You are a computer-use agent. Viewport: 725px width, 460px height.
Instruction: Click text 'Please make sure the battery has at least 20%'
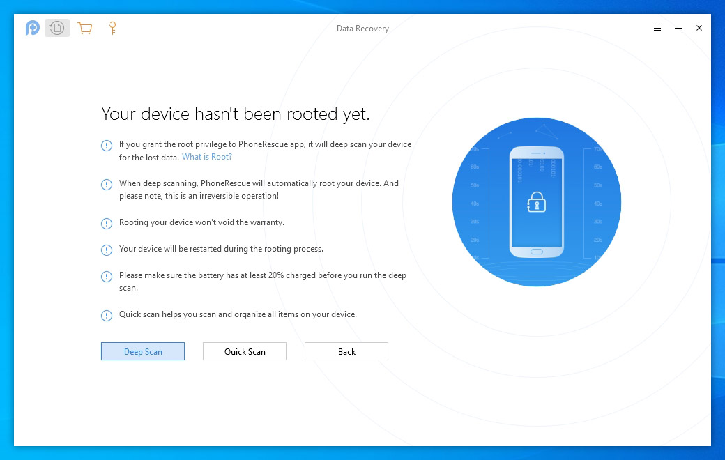coord(201,275)
